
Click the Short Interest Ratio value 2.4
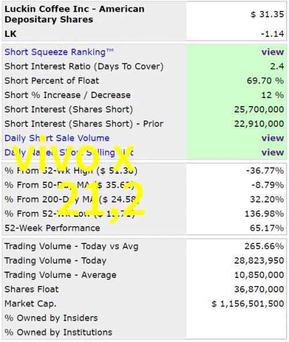(x=277, y=66)
